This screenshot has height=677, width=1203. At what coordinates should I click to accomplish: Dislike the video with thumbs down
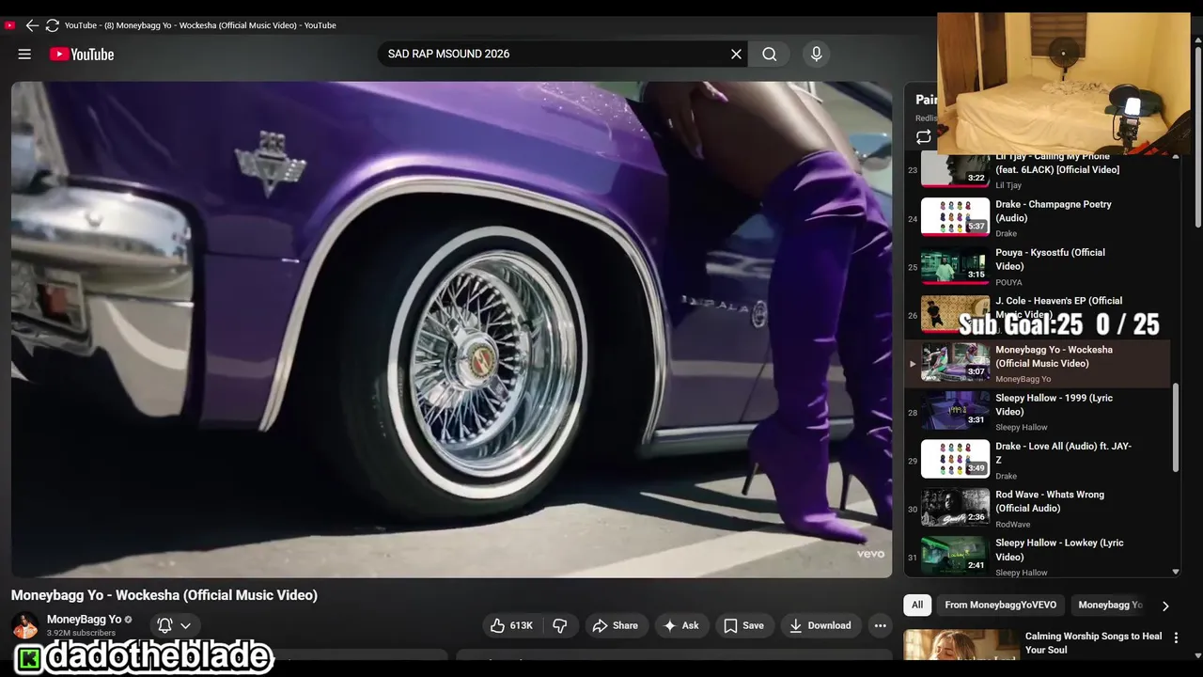pyautogui.click(x=560, y=625)
